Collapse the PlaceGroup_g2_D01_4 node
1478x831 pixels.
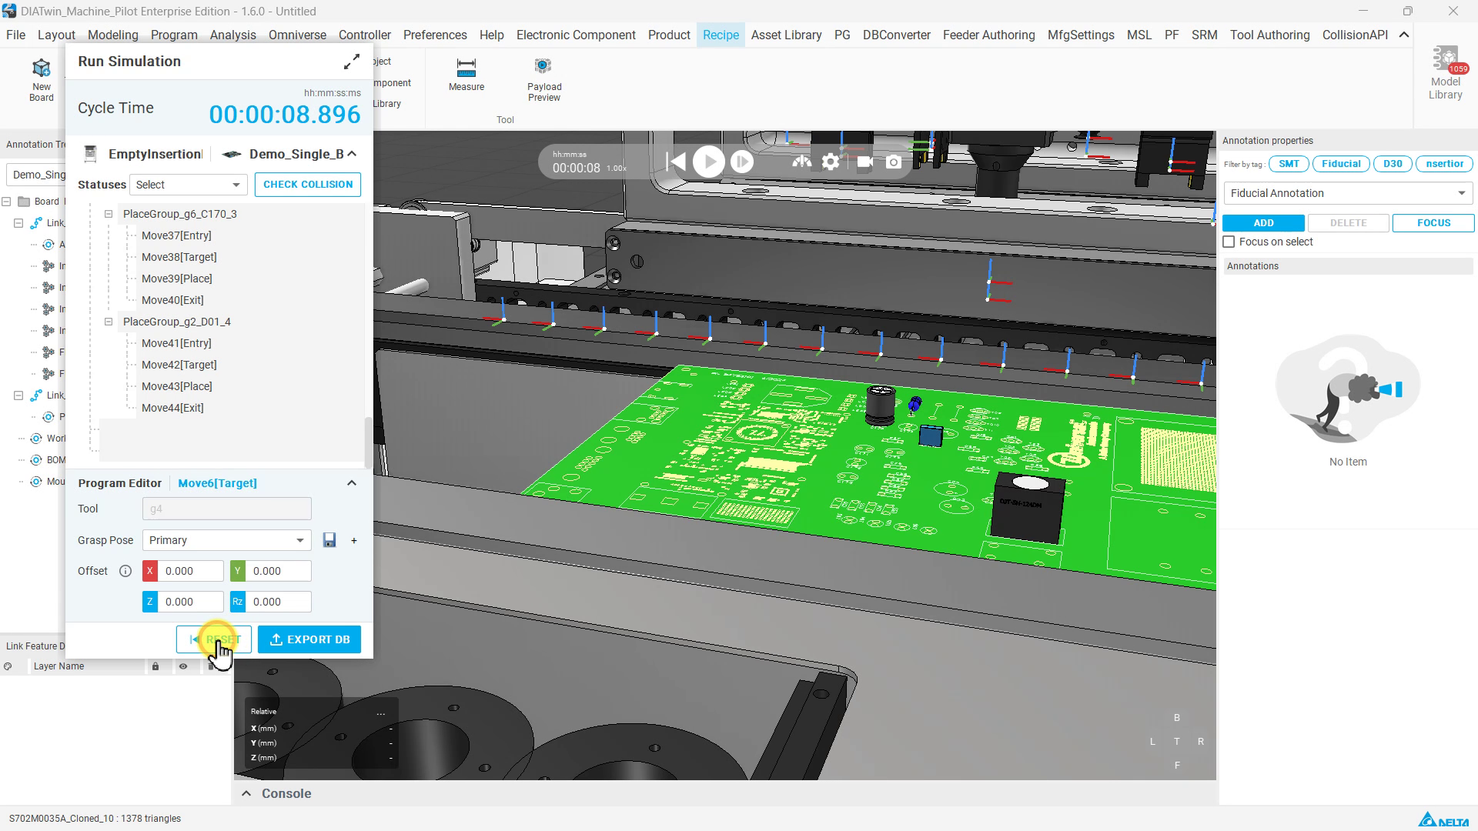pos(109,322)
